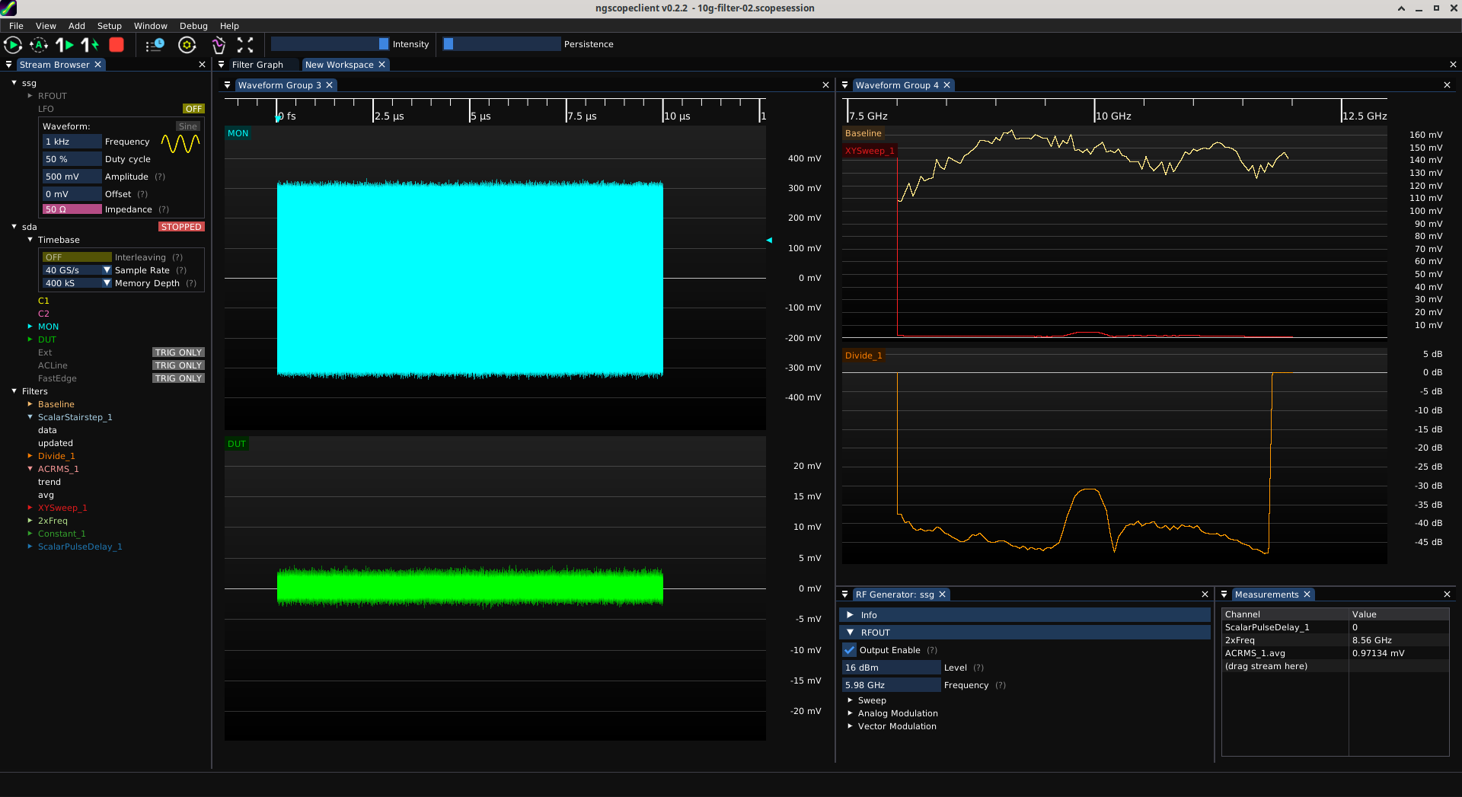Toggle the Interleaving OFF switch
The image size is (1462, 797).
click(76, 257)
